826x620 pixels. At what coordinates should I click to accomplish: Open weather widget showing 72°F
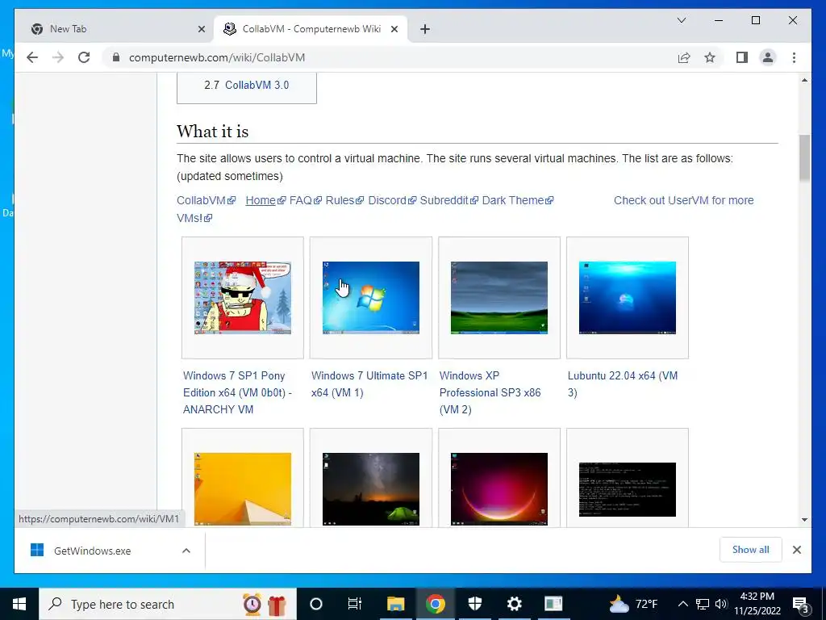[633, 604]
